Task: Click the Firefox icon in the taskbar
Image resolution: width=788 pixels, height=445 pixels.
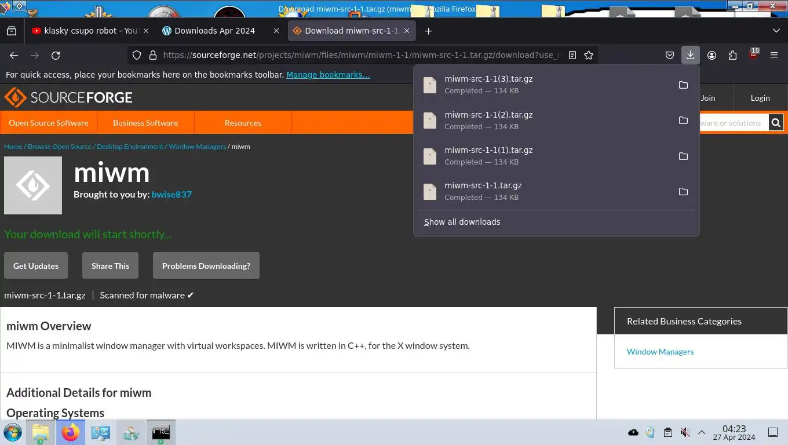Action: (x=71, y=432)
